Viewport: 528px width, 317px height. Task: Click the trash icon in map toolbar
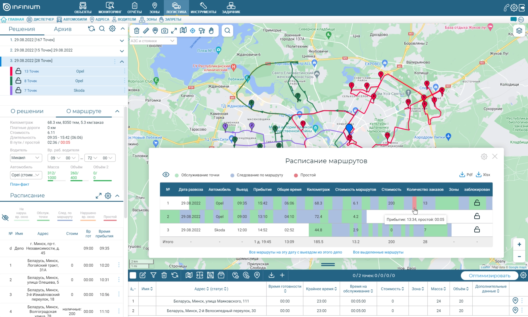click(137, 31)
